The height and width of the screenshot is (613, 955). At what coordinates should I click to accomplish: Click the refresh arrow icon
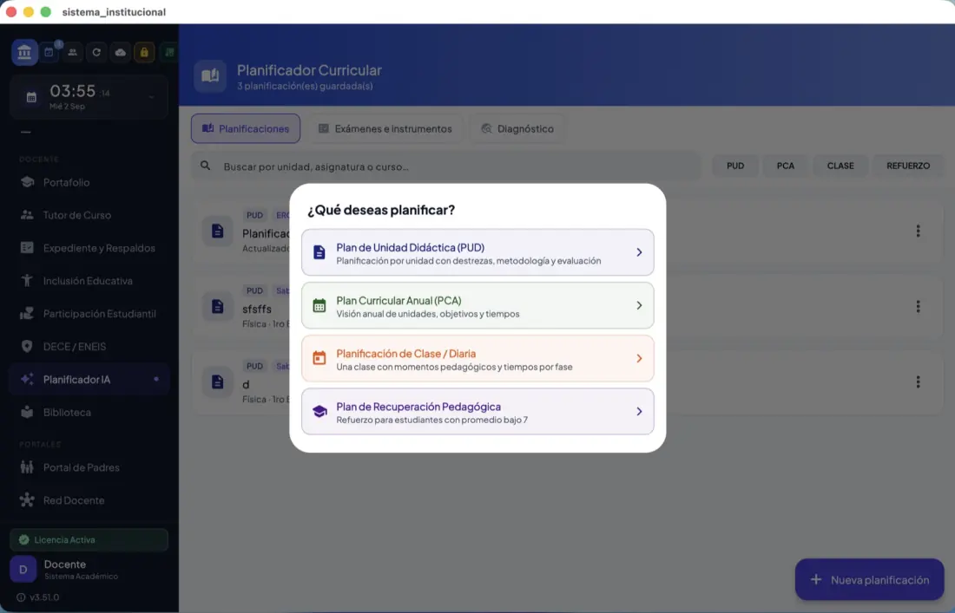click(96, 52)
